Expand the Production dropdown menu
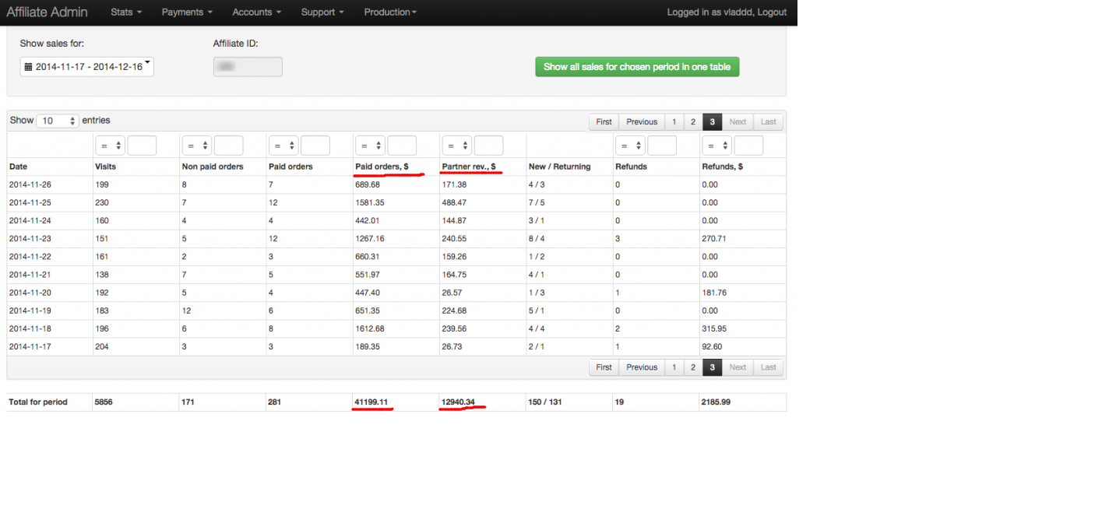The width and height of the screenshot is (1109, 509). coord(390,12)
